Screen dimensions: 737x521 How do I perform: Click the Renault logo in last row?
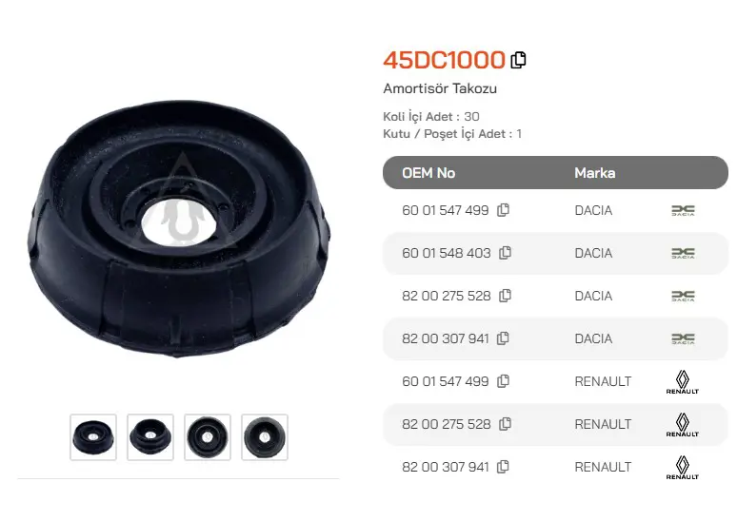[x=683, y=468]
